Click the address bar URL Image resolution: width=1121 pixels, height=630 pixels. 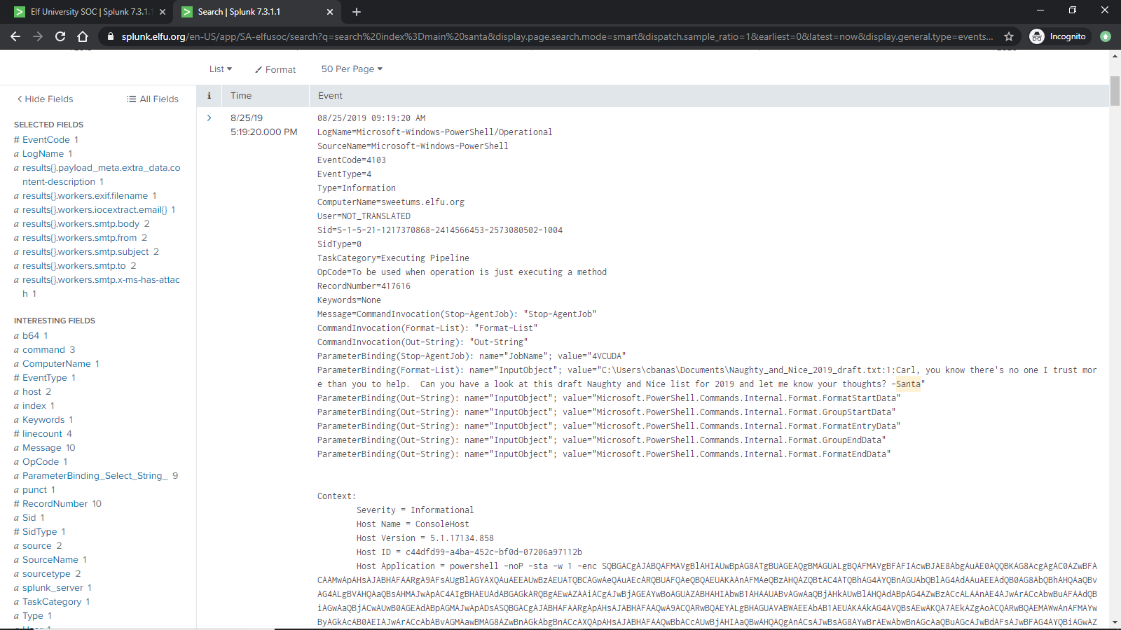tap(557, 36)
